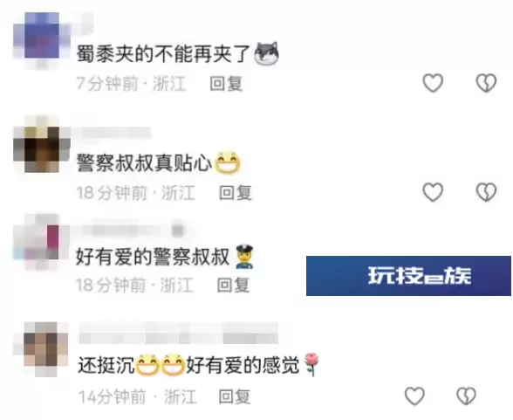Click the 玩技e族 blue banner
Viewport: 513px width, 420px height.
pyautogui.click(x=408, y=276)
